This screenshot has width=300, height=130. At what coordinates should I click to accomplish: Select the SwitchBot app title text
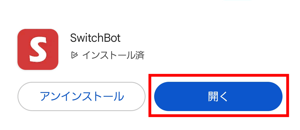tap(95, 38)
